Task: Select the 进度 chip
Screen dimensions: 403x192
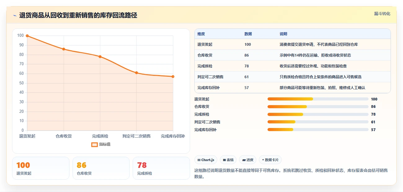Action: (248, 160)
